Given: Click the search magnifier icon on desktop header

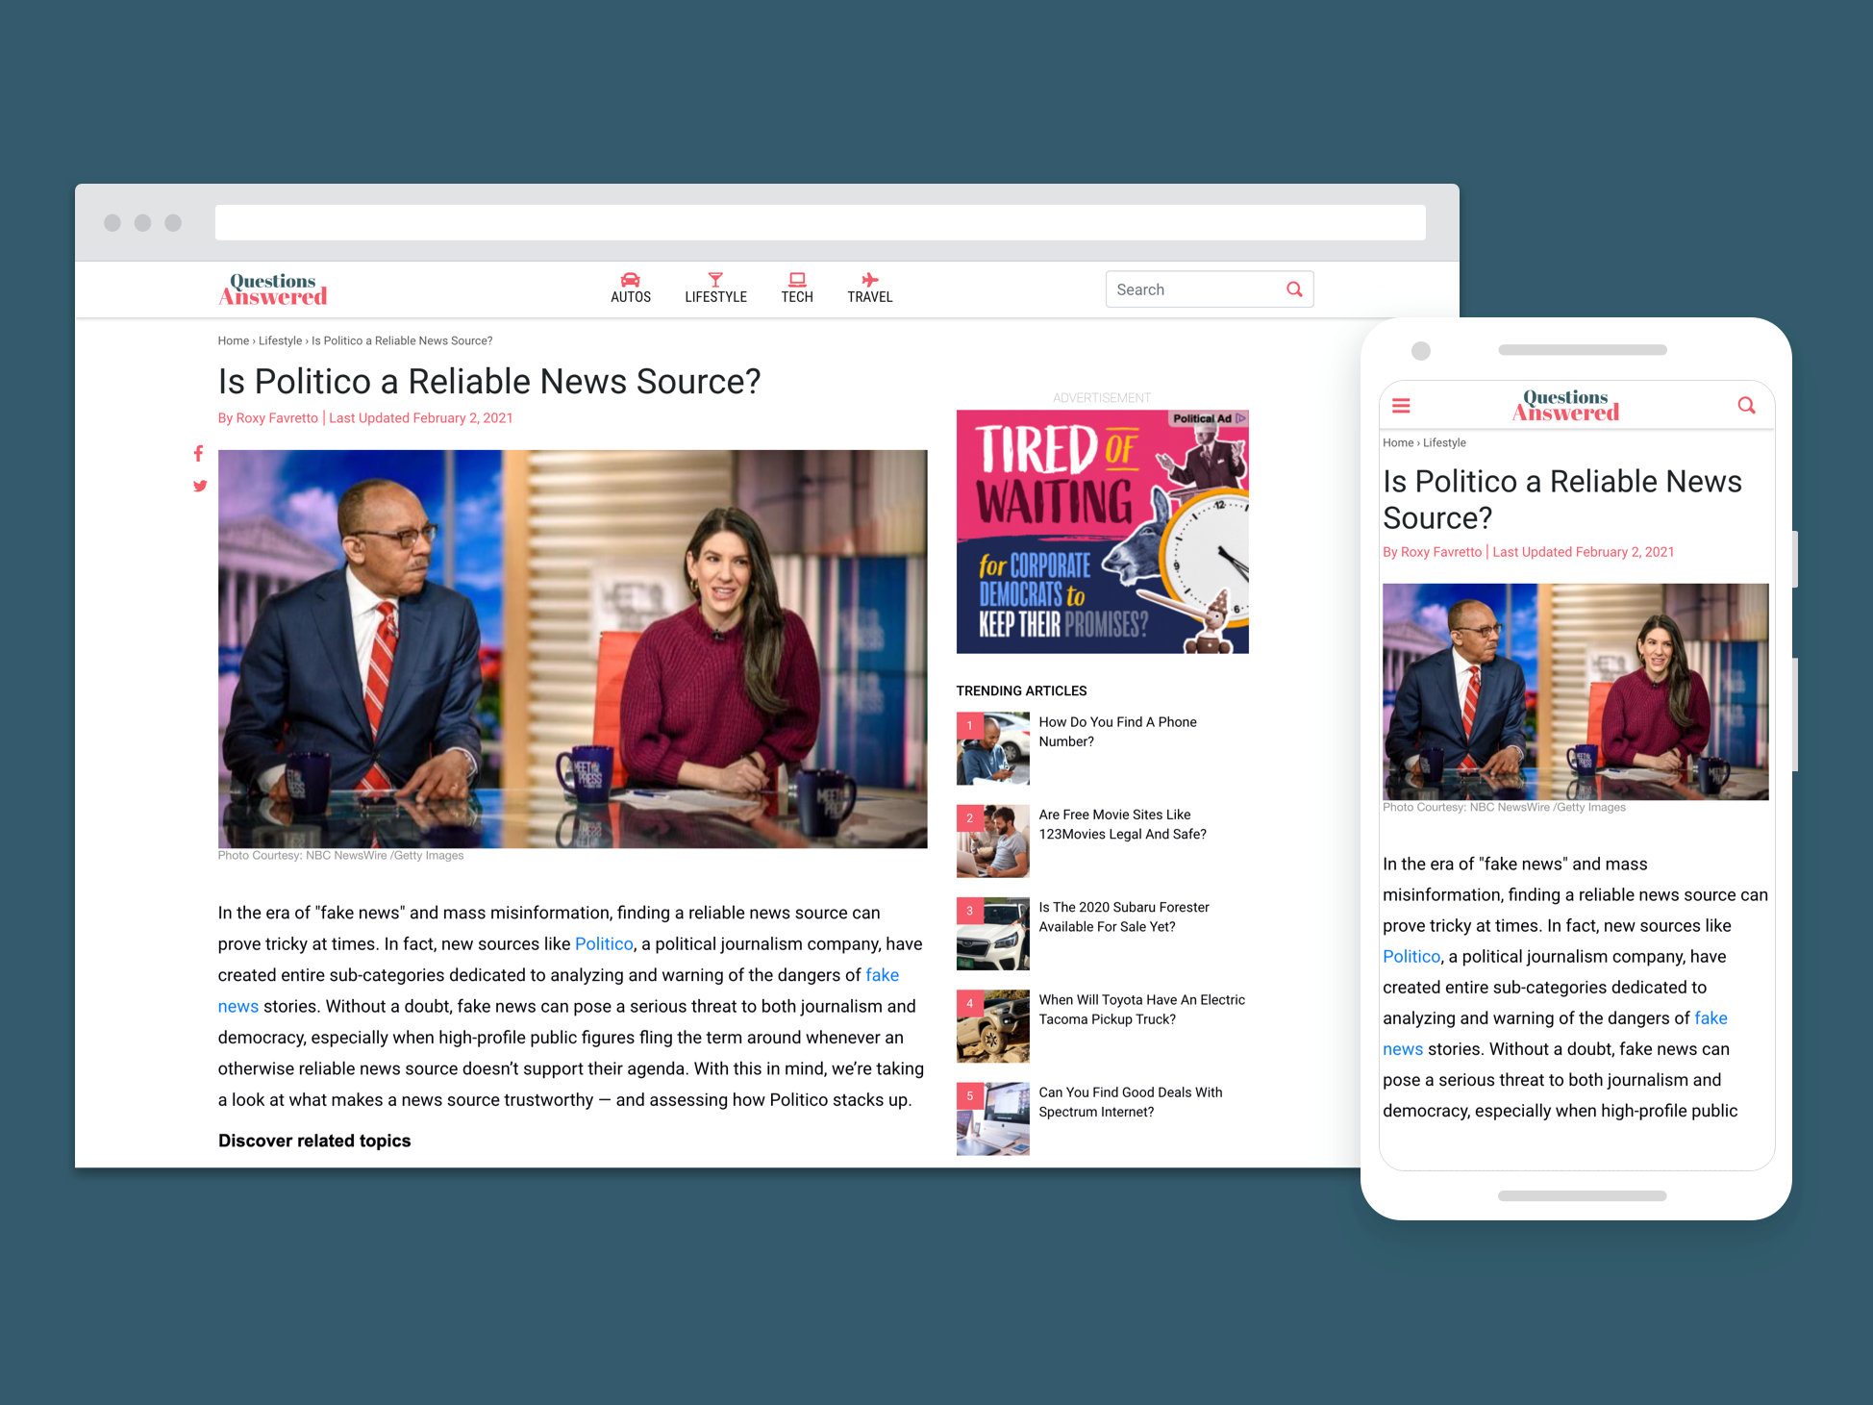Looking at the screenshot, I should click(x=1294, y=289).
